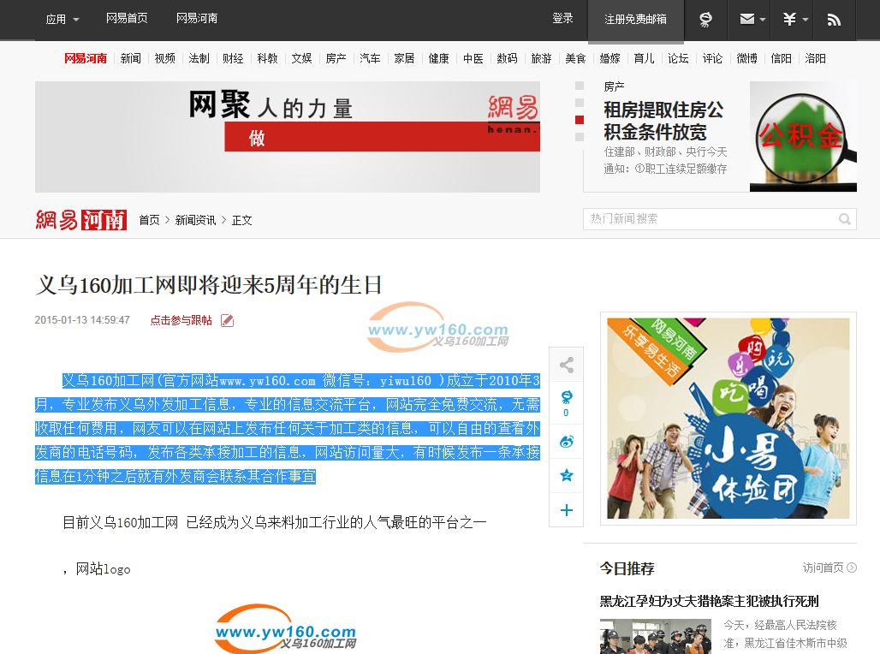Click the search magnifier icon in the news search box
The image size is (880, 654).
845,219
